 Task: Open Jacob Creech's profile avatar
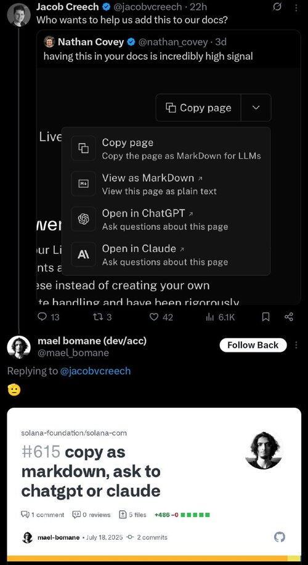(18, 15)
